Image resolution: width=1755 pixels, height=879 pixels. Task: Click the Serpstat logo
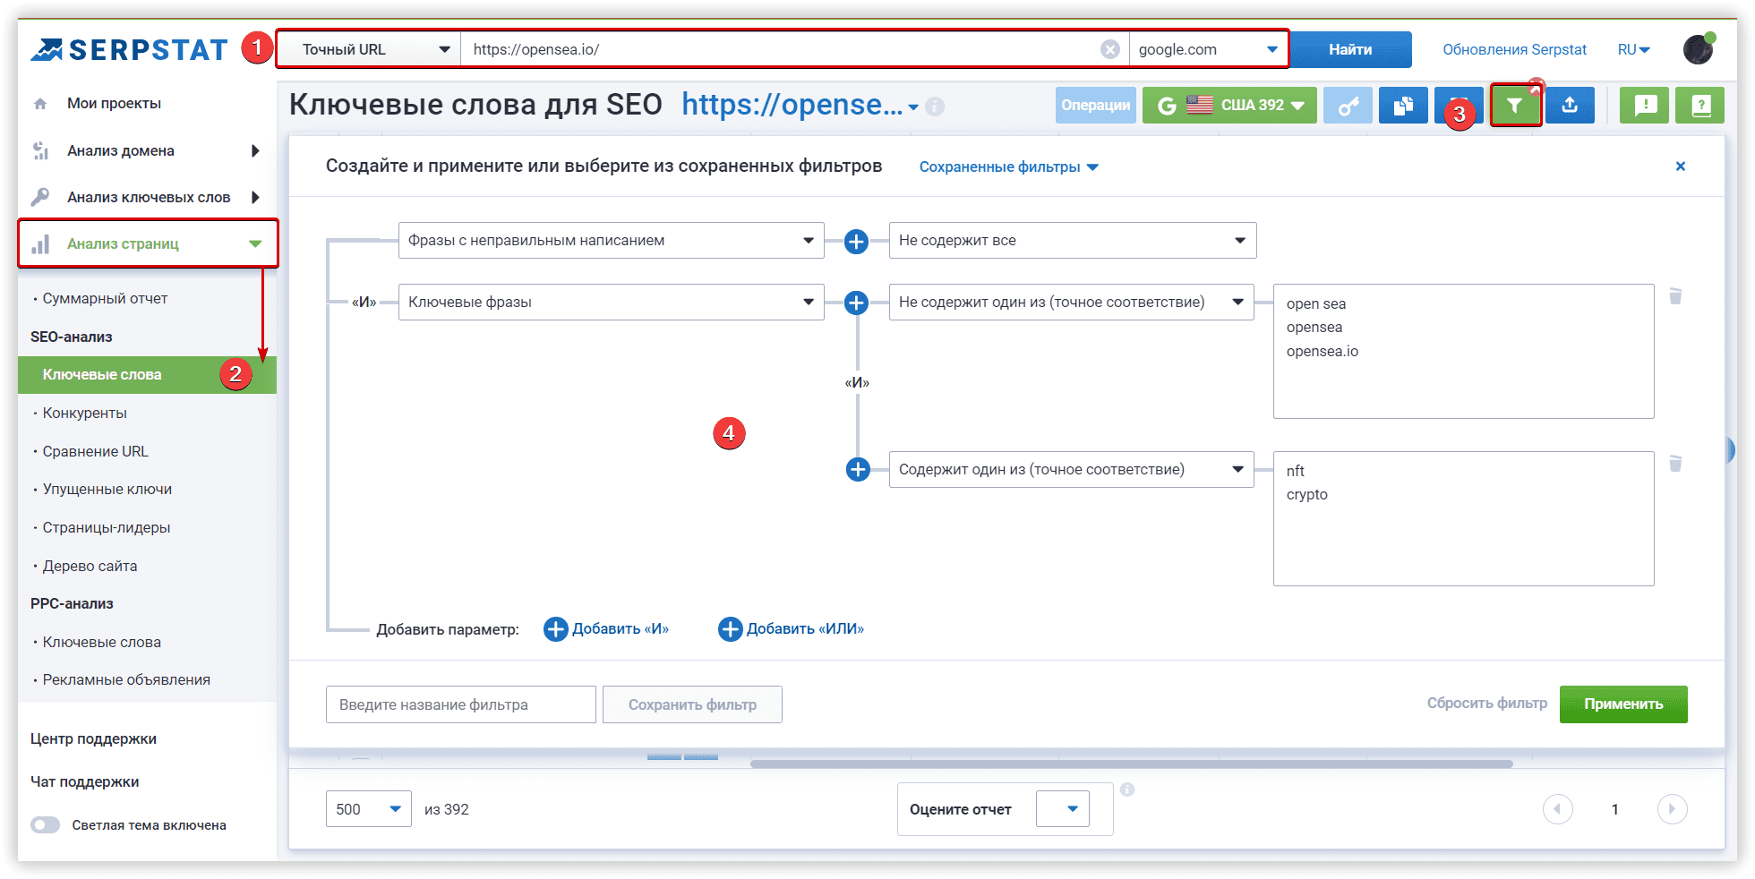coord(129,50)
